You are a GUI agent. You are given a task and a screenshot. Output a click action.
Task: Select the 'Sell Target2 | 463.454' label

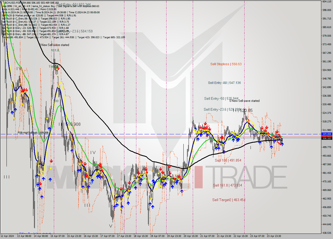229,200
